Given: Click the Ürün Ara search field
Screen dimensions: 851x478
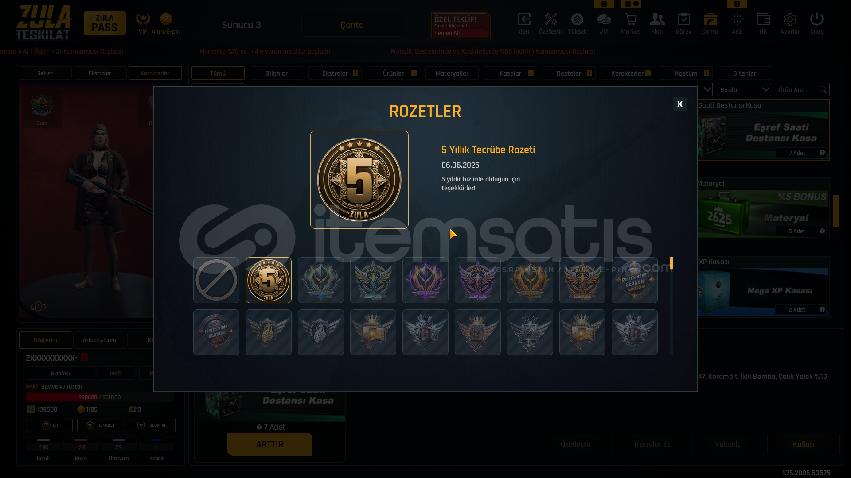Looking at the screenshot, I should (x=803, y=90).
